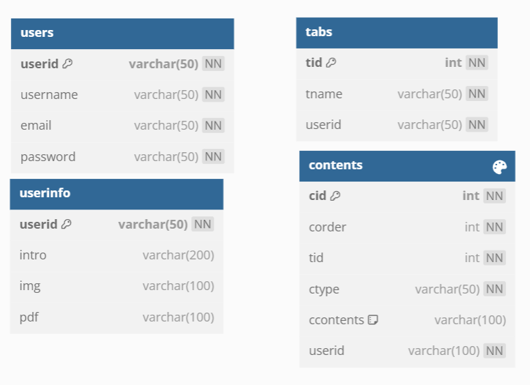Select the intro field in userinfo
This screenshot has width=530, height=385.
tap(117, 255)
